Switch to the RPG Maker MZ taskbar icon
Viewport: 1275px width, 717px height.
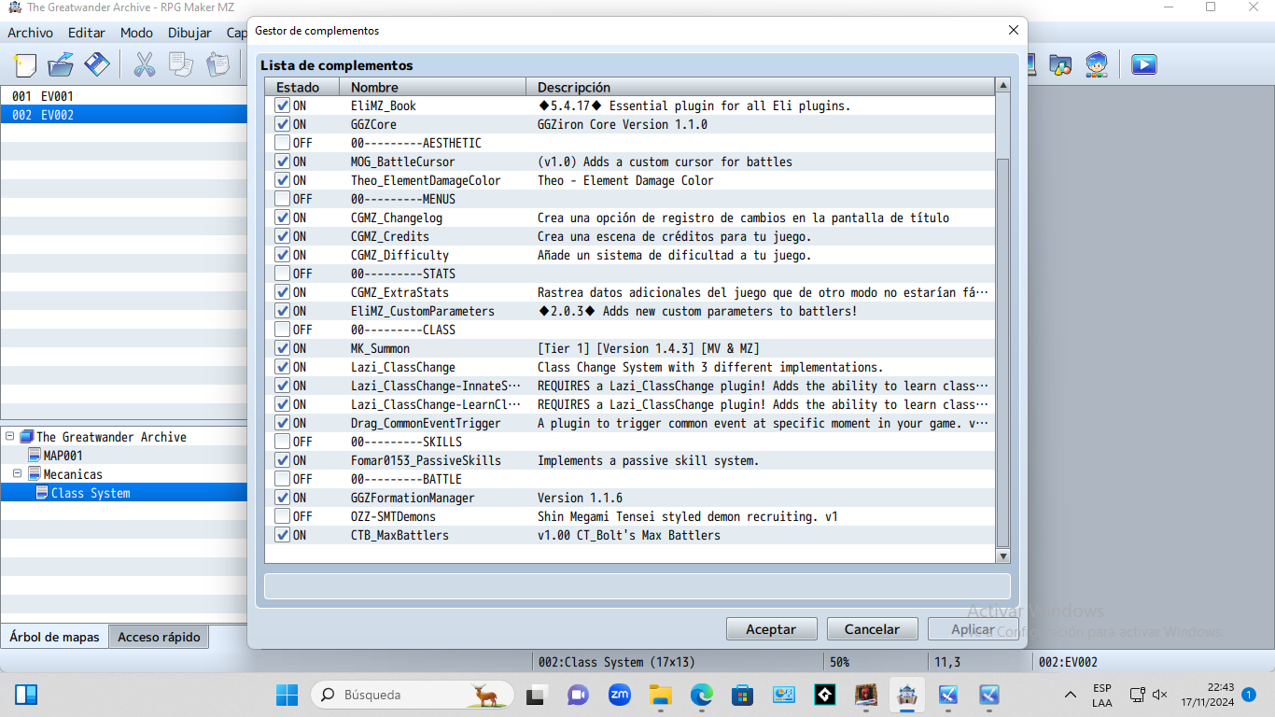click(x=906, y=695)
